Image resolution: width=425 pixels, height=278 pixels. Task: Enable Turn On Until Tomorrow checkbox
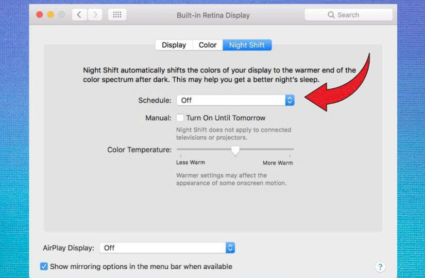tap(180, 118)
